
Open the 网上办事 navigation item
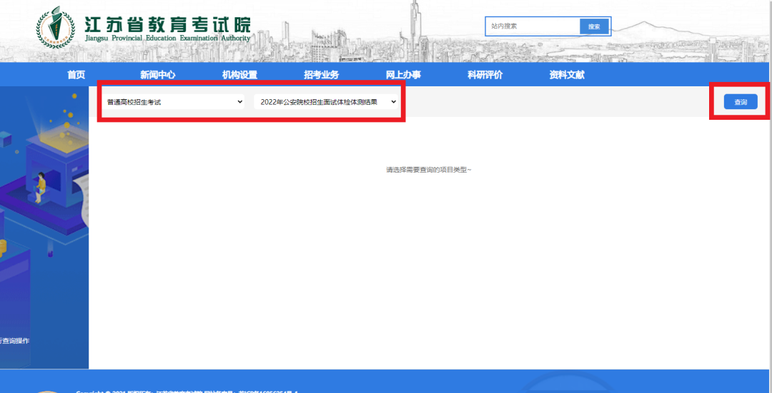(403, 75)
